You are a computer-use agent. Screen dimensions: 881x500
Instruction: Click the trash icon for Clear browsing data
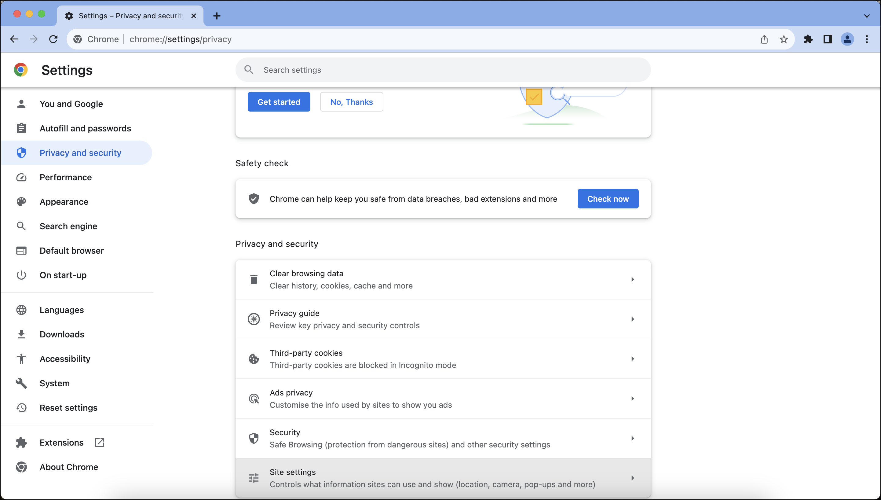click(x=254, y=280)
